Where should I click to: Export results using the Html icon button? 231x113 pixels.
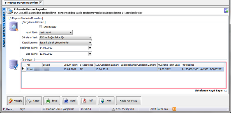(x=106, y=100)
